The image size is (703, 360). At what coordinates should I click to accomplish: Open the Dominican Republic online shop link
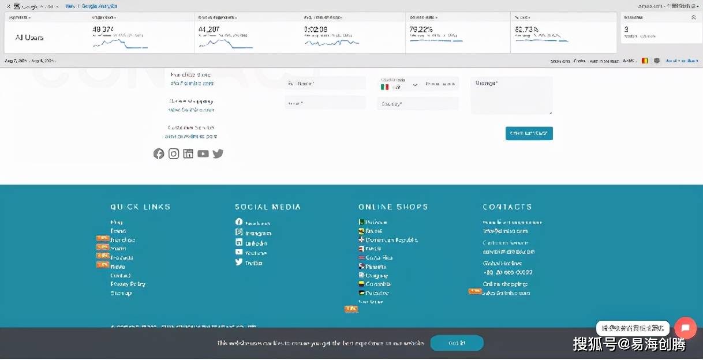[392, 239]
